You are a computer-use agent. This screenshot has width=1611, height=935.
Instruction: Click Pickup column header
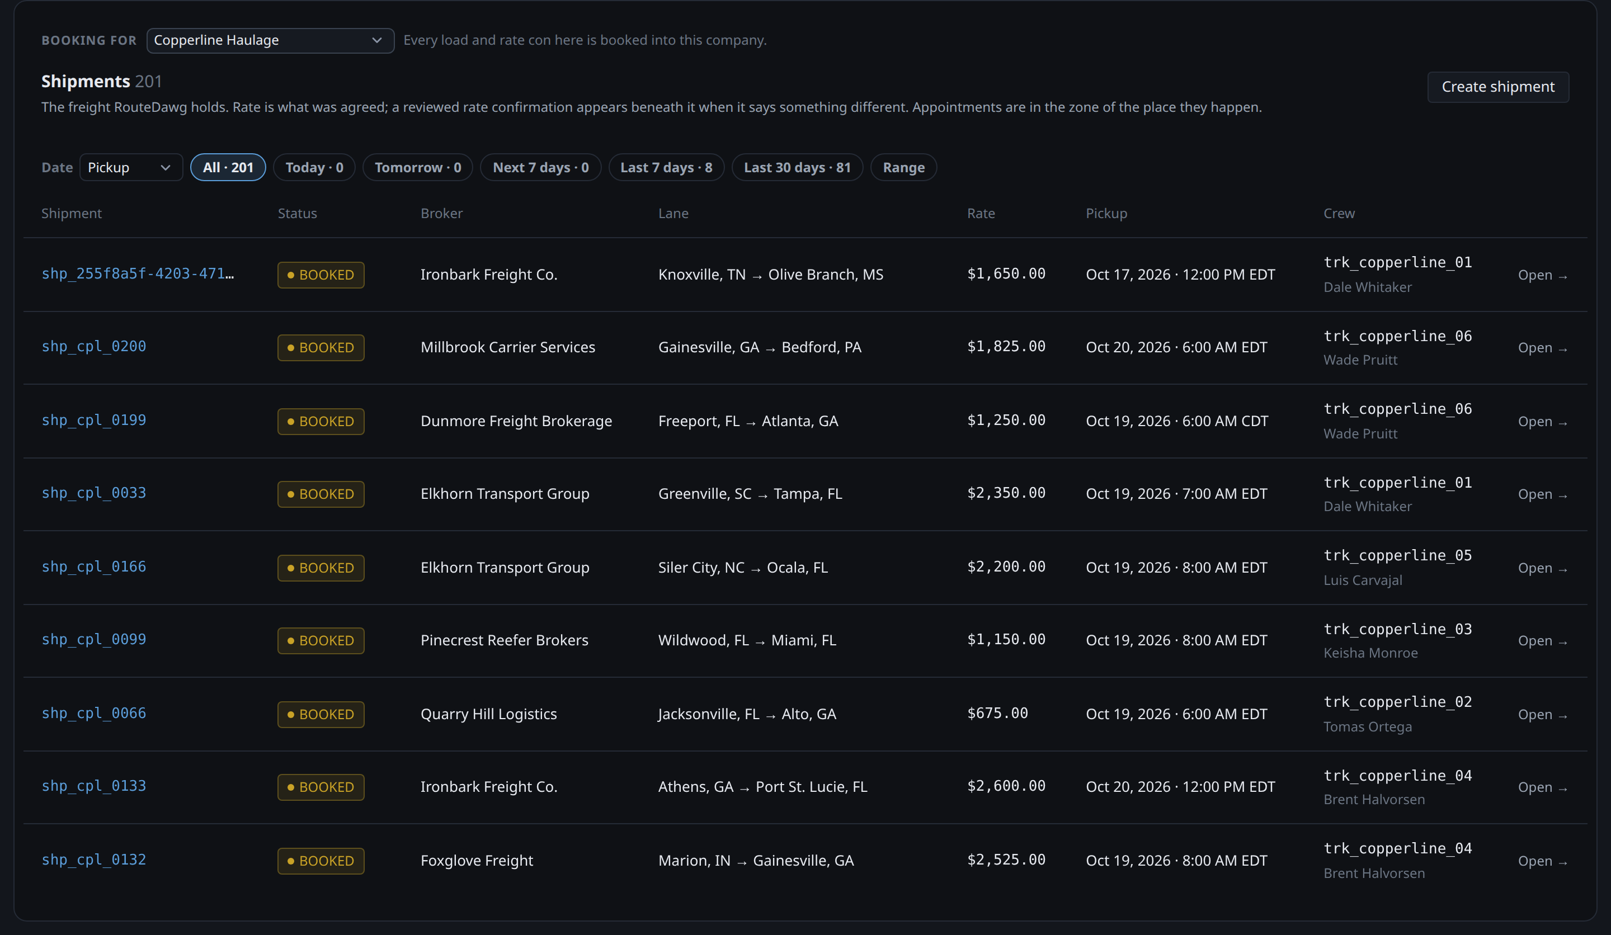pos(1106,214)
